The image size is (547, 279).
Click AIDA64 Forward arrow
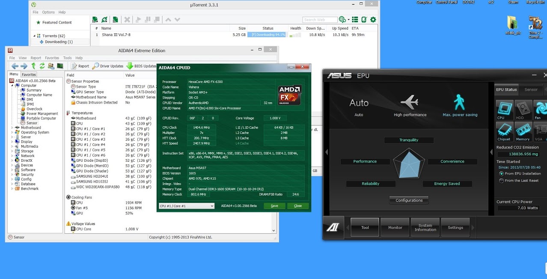(24, 66)
